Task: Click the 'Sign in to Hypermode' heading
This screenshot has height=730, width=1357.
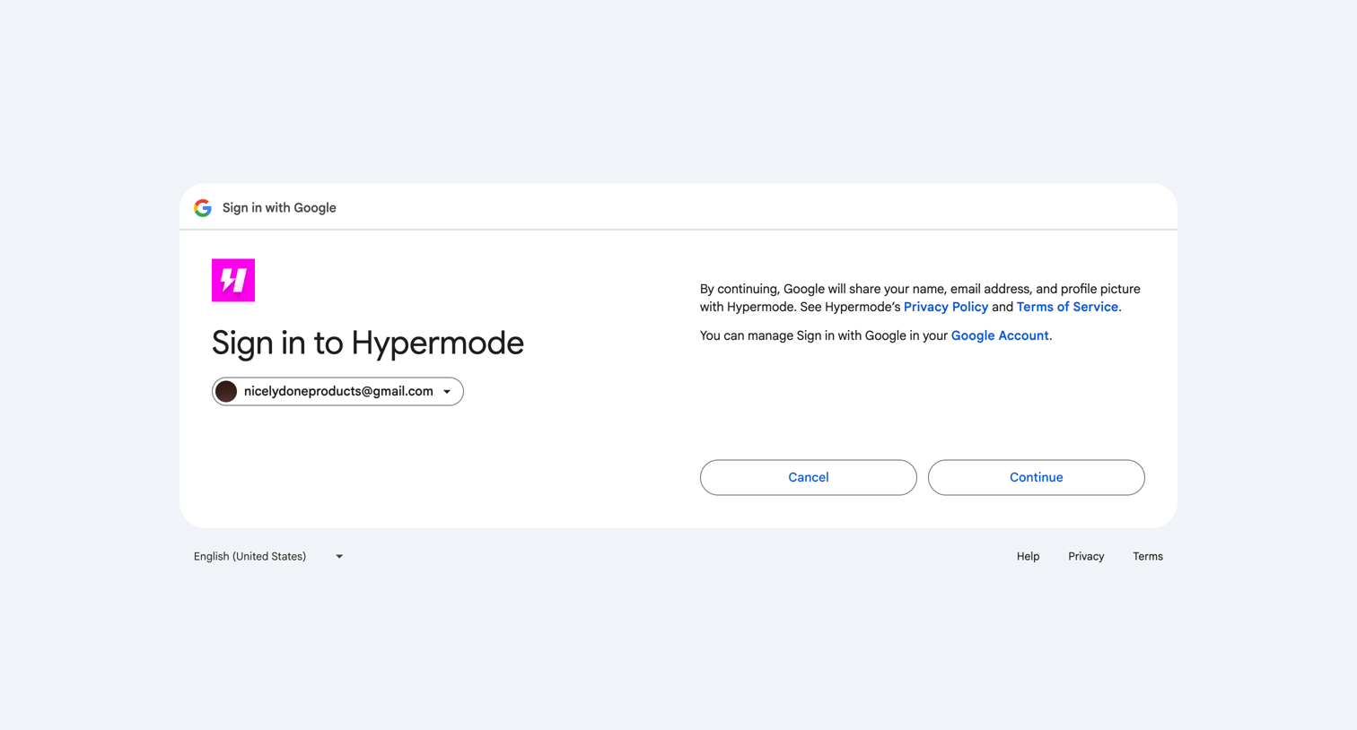Action: click(368, 343)
